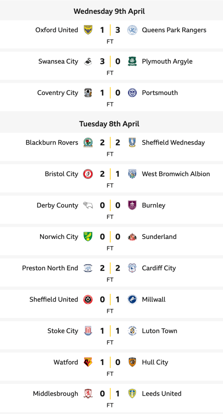The height and width of the screenshot is (414, 223).
Task: Open the Blackburn Rovers vs Sheffield Wednesday score
Action: (110, 143)
